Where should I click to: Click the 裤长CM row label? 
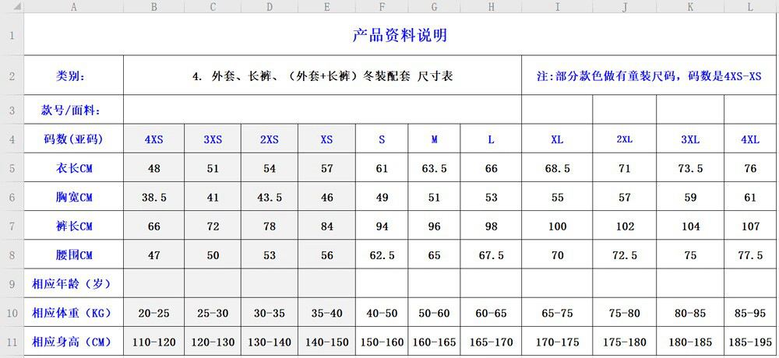73,226
